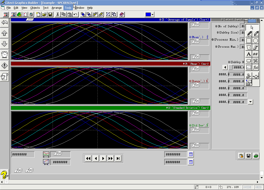Click the Paste clipboard icon
The height and width of the screenshot is (190, 264).
click(x=70, y=14)
